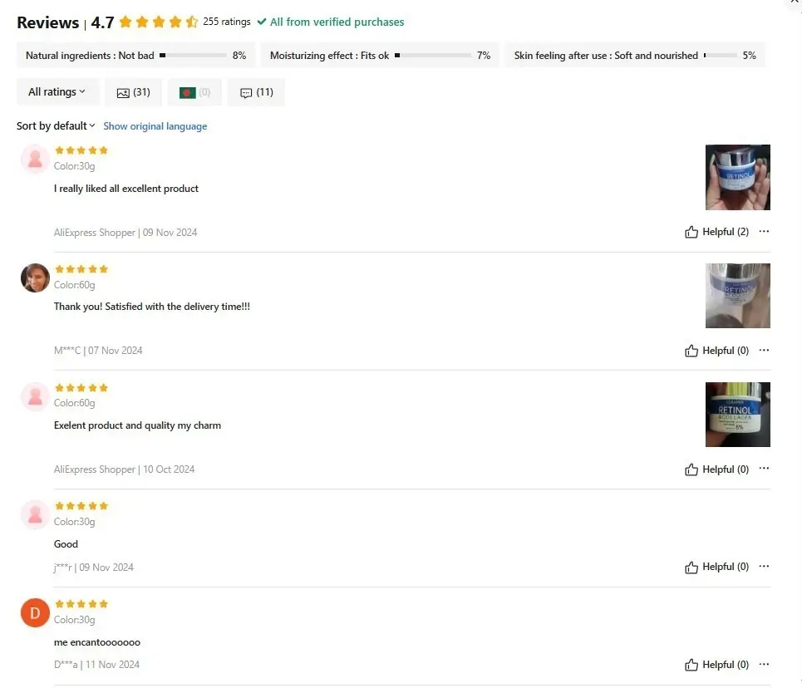Viewport: 802px width, 688px height.
Task: Select Natural ingredients: Not bad filter
Action: [x=135, y=56]
